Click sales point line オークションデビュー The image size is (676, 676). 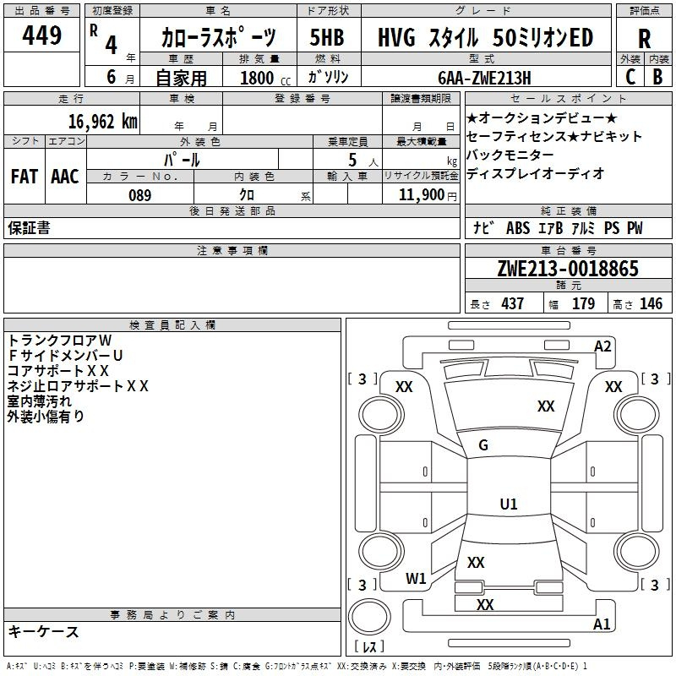542,117
